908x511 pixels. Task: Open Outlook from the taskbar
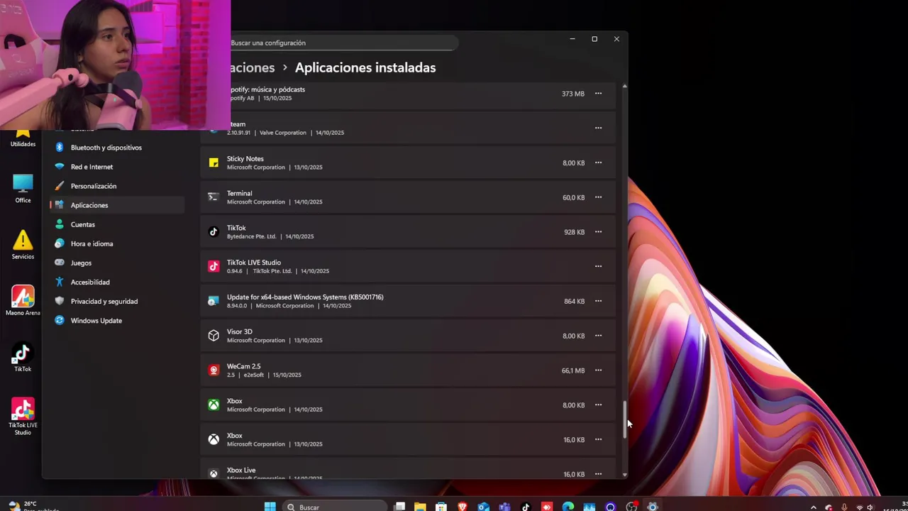click(x=484, y=507)
